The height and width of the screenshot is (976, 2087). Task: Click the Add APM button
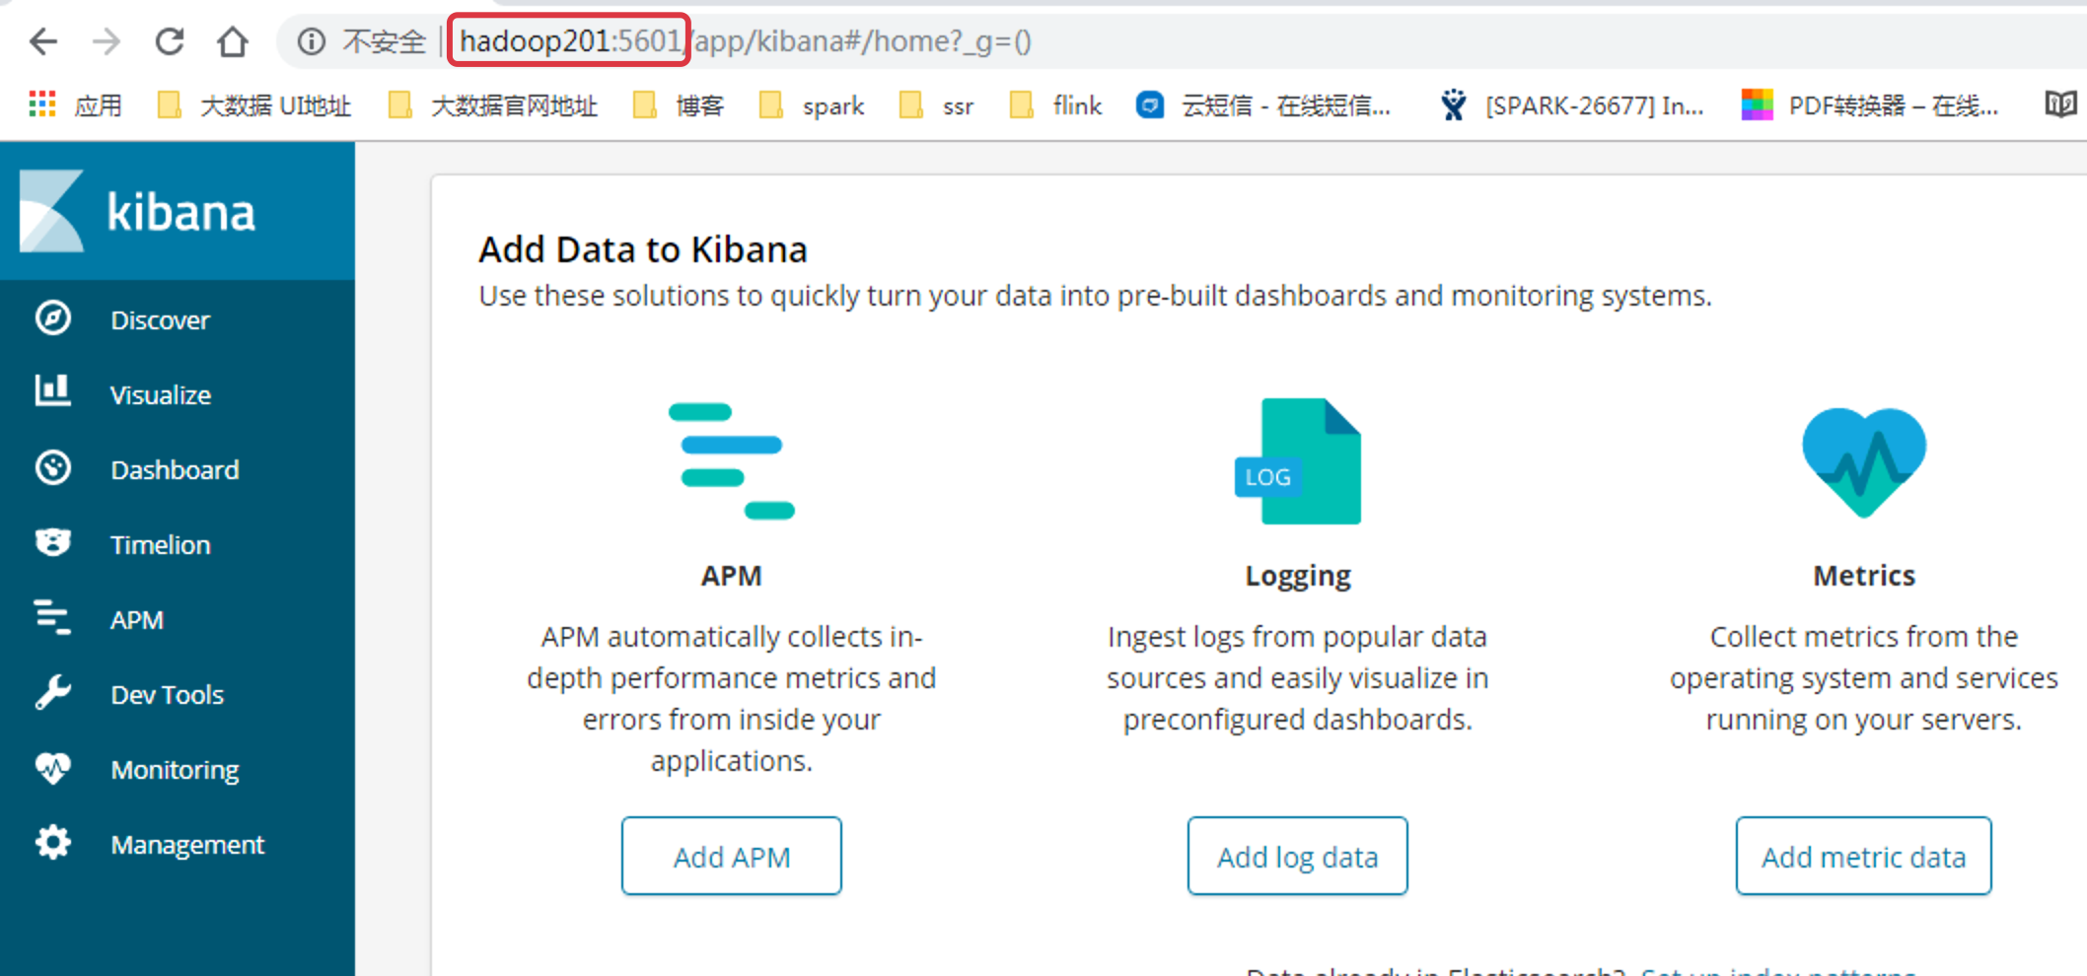[x=732, y=856]
